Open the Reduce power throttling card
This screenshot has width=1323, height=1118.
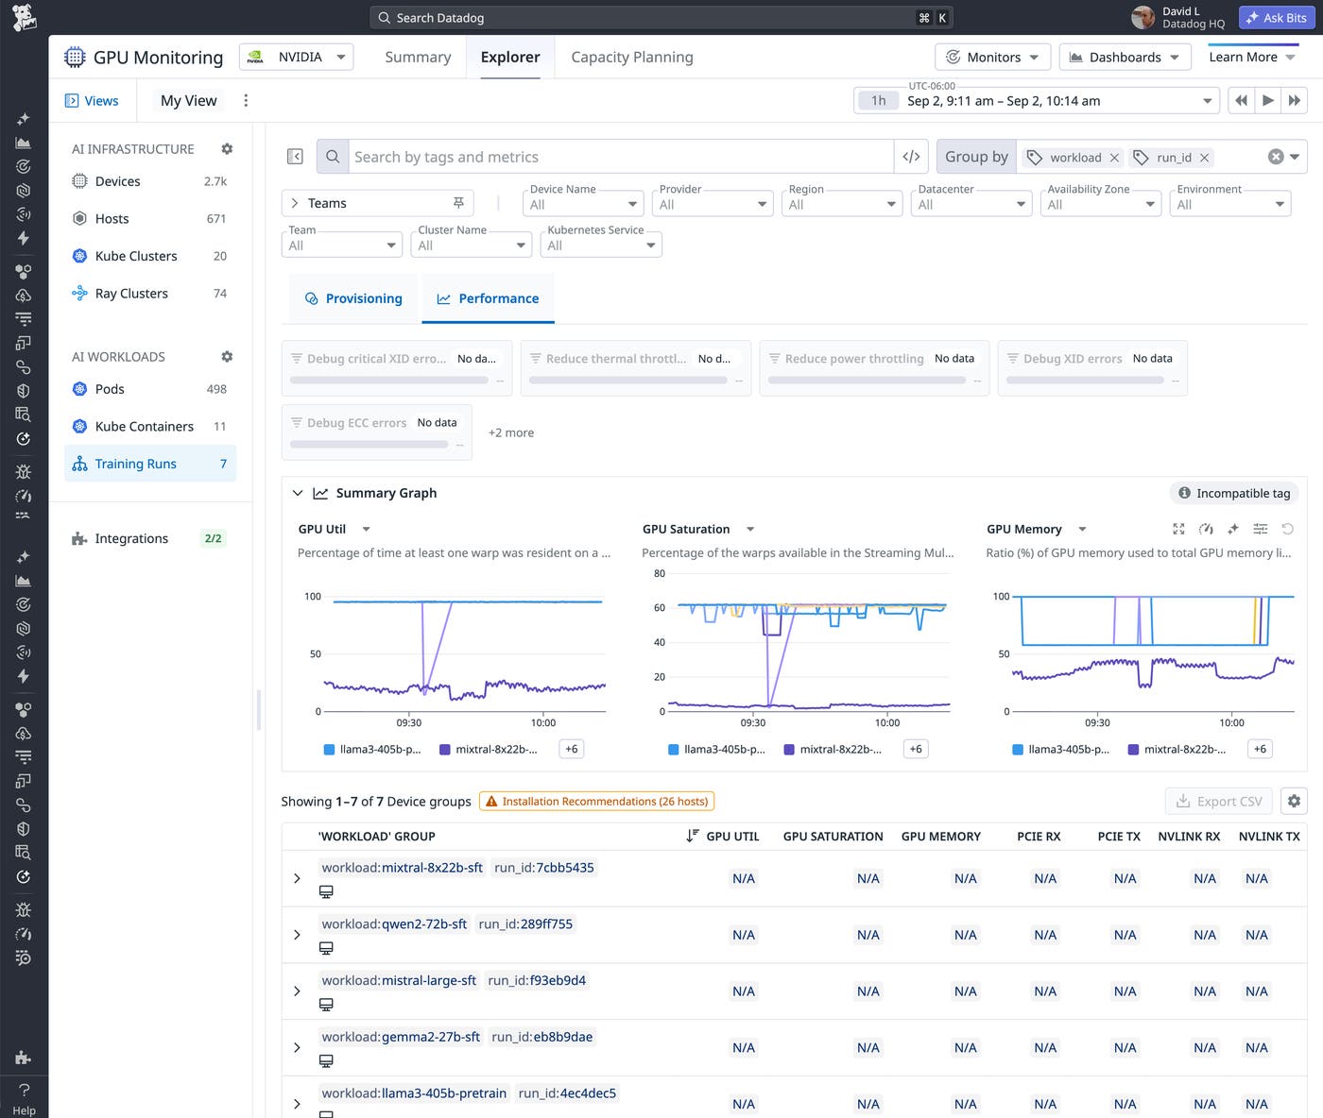click(x=874, y=368)
